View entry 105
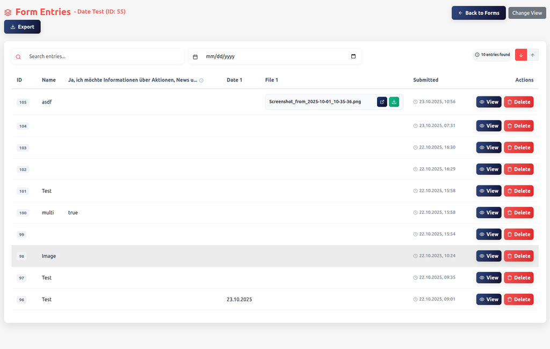 click(489, 102)
